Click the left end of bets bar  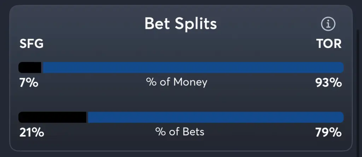21,117
